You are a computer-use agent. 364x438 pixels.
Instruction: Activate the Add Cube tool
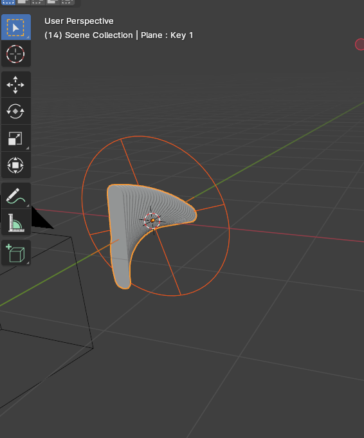(x=16, y=253)
